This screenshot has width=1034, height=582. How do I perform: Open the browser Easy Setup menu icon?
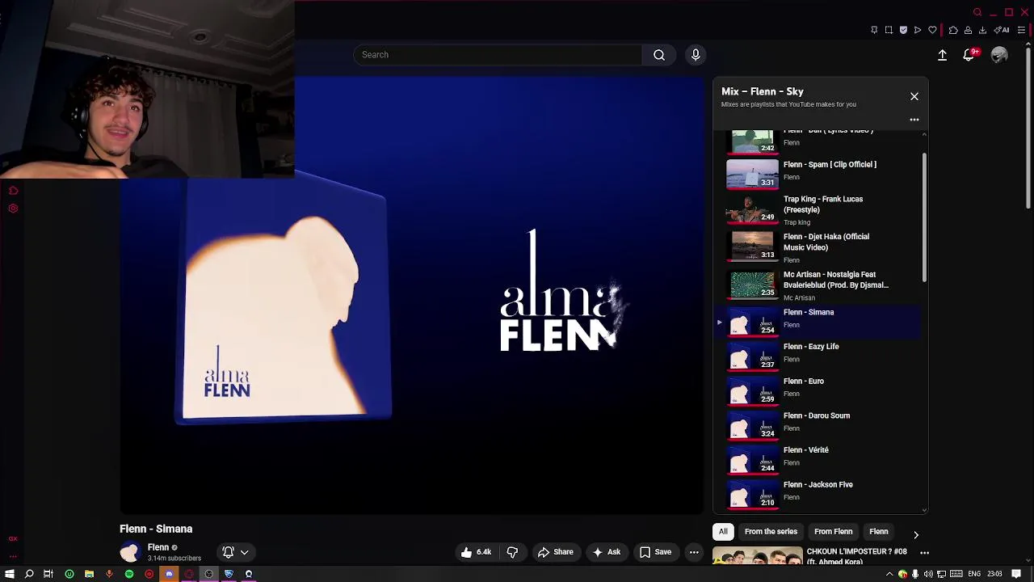[1021, 30]
